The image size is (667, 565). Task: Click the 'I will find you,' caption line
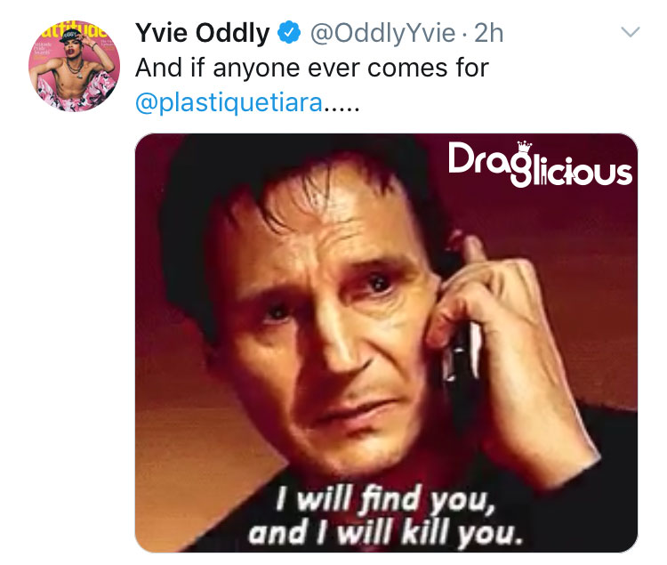(386, 499)
